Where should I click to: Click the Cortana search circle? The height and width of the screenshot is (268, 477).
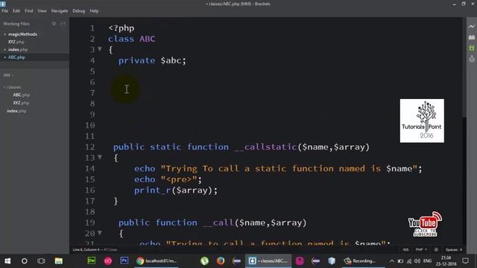pos(25,261)
